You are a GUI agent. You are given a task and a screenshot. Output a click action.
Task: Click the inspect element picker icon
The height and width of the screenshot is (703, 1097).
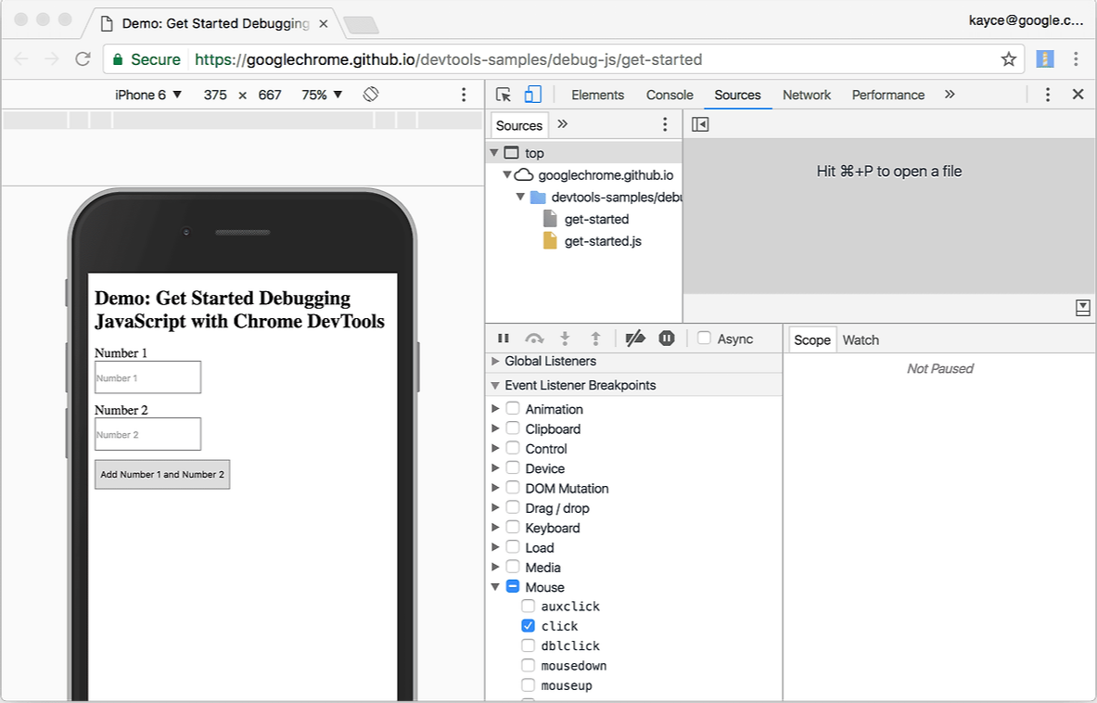[503, 95]
